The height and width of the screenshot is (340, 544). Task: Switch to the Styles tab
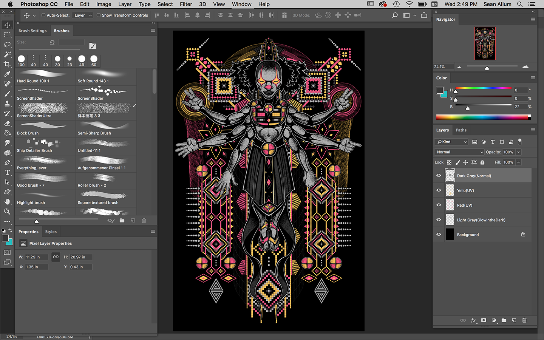tap(51, 232)
